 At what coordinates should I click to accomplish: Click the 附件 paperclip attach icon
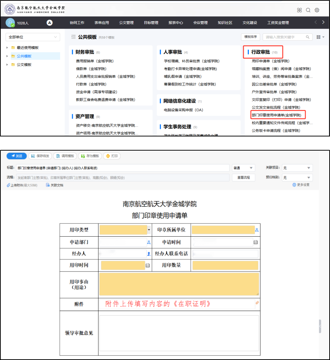pos(257,303)
